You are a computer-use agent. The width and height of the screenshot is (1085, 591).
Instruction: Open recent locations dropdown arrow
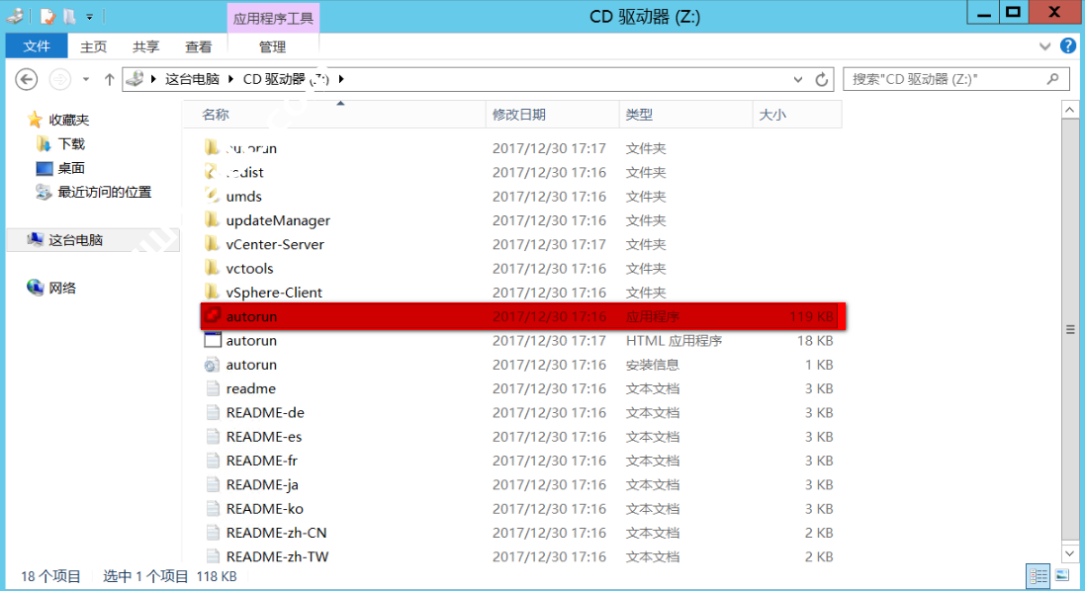coord(86,79)
